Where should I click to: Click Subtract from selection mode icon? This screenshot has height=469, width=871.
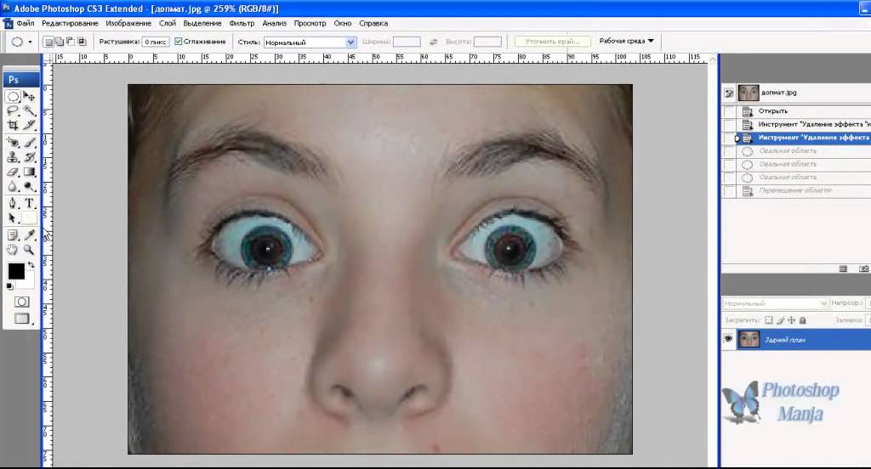pyautogui.click(x=71, y=42)
